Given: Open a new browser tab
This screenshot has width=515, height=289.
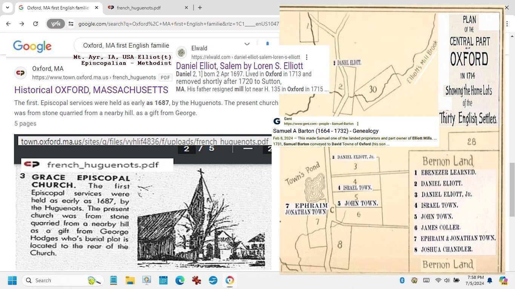Looking at the screenshot, I should 200,8.
